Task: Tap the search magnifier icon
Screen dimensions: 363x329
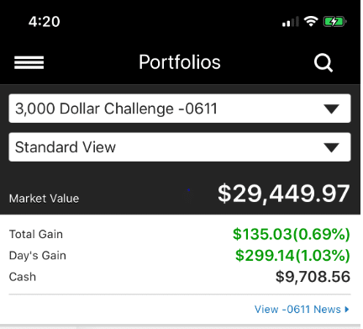Action: click(x=324, y=63)
